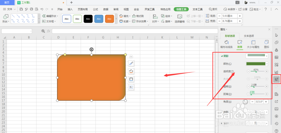Open the 大小与属性 size and properties section
This screenshot has height=133, width=281.
pyautogui.click(x=253, y=44)
